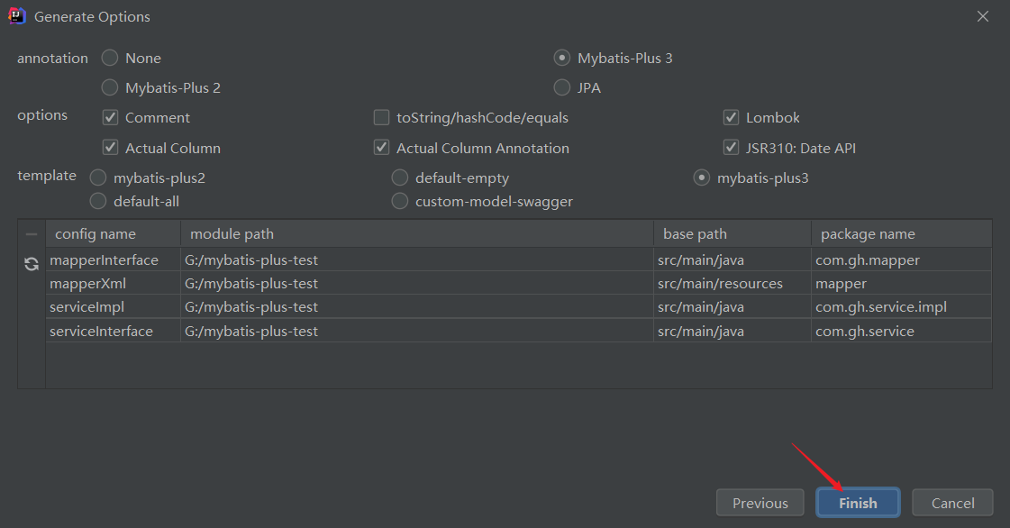Toggle the Comment checkbox

[x=111, y=118]
